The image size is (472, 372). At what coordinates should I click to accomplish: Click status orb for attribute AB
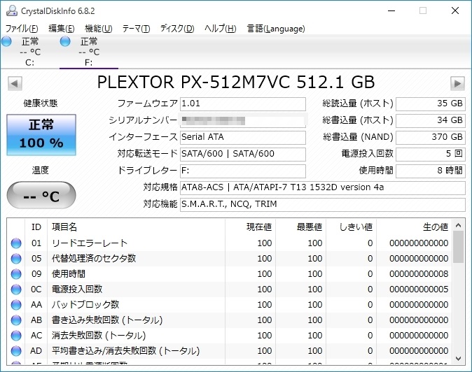pyautogui.click(x=16, y=320)
